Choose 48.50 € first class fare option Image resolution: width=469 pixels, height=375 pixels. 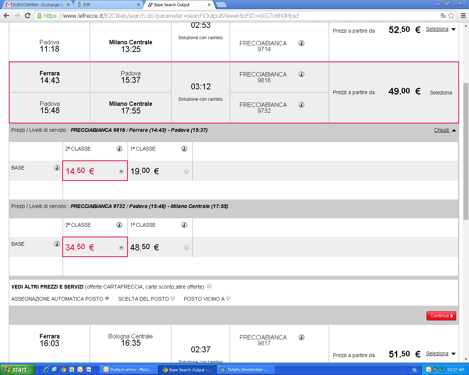(187, 248)
